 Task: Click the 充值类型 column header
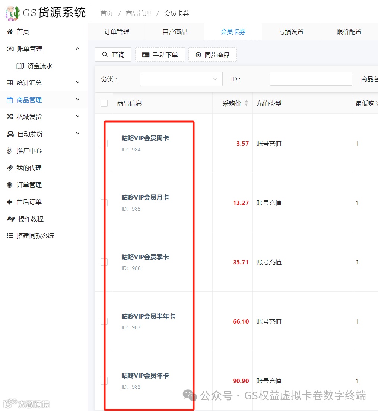(x=269, y=103)
